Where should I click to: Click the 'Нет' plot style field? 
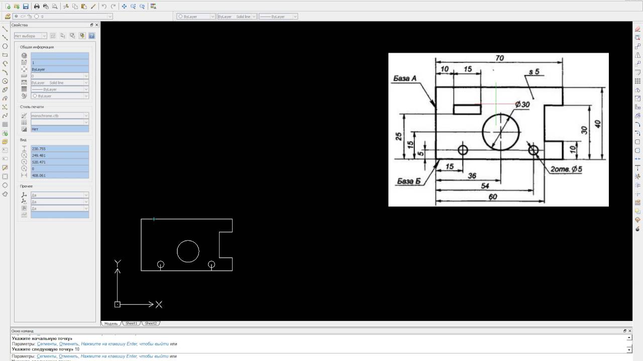pos(60,129)
